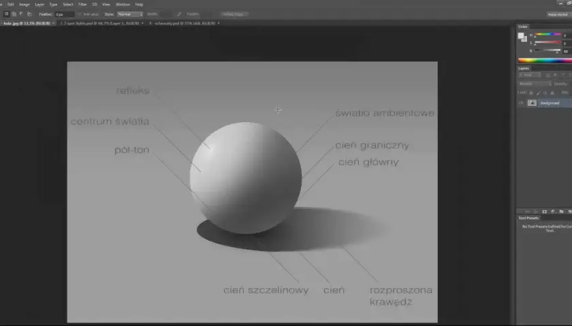Image resolution: width=572 pixels, height=326 pixels.
Task: Click the H hue slider in Color panel
Action: [x=547, y=34]
